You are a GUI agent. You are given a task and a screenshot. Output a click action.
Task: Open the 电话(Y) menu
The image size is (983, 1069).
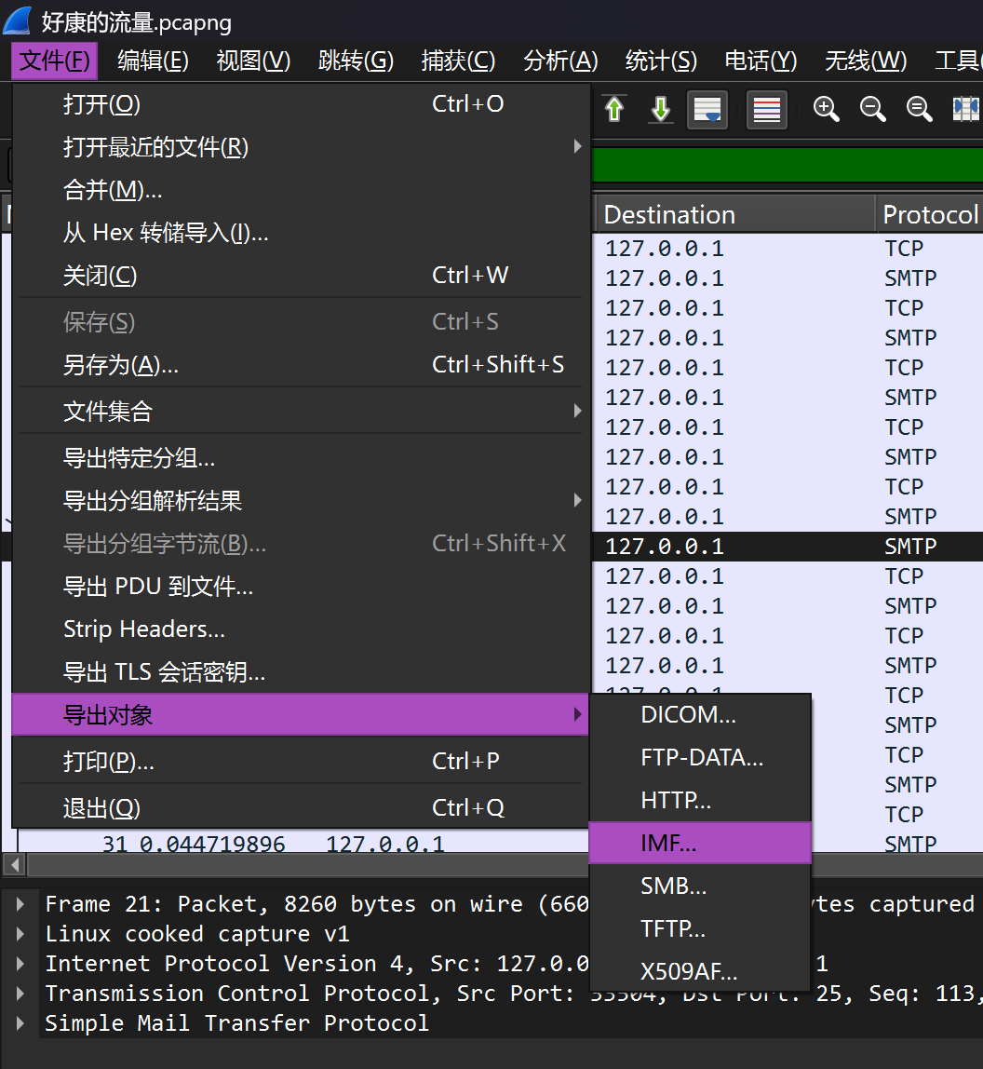tap(761, 61)
